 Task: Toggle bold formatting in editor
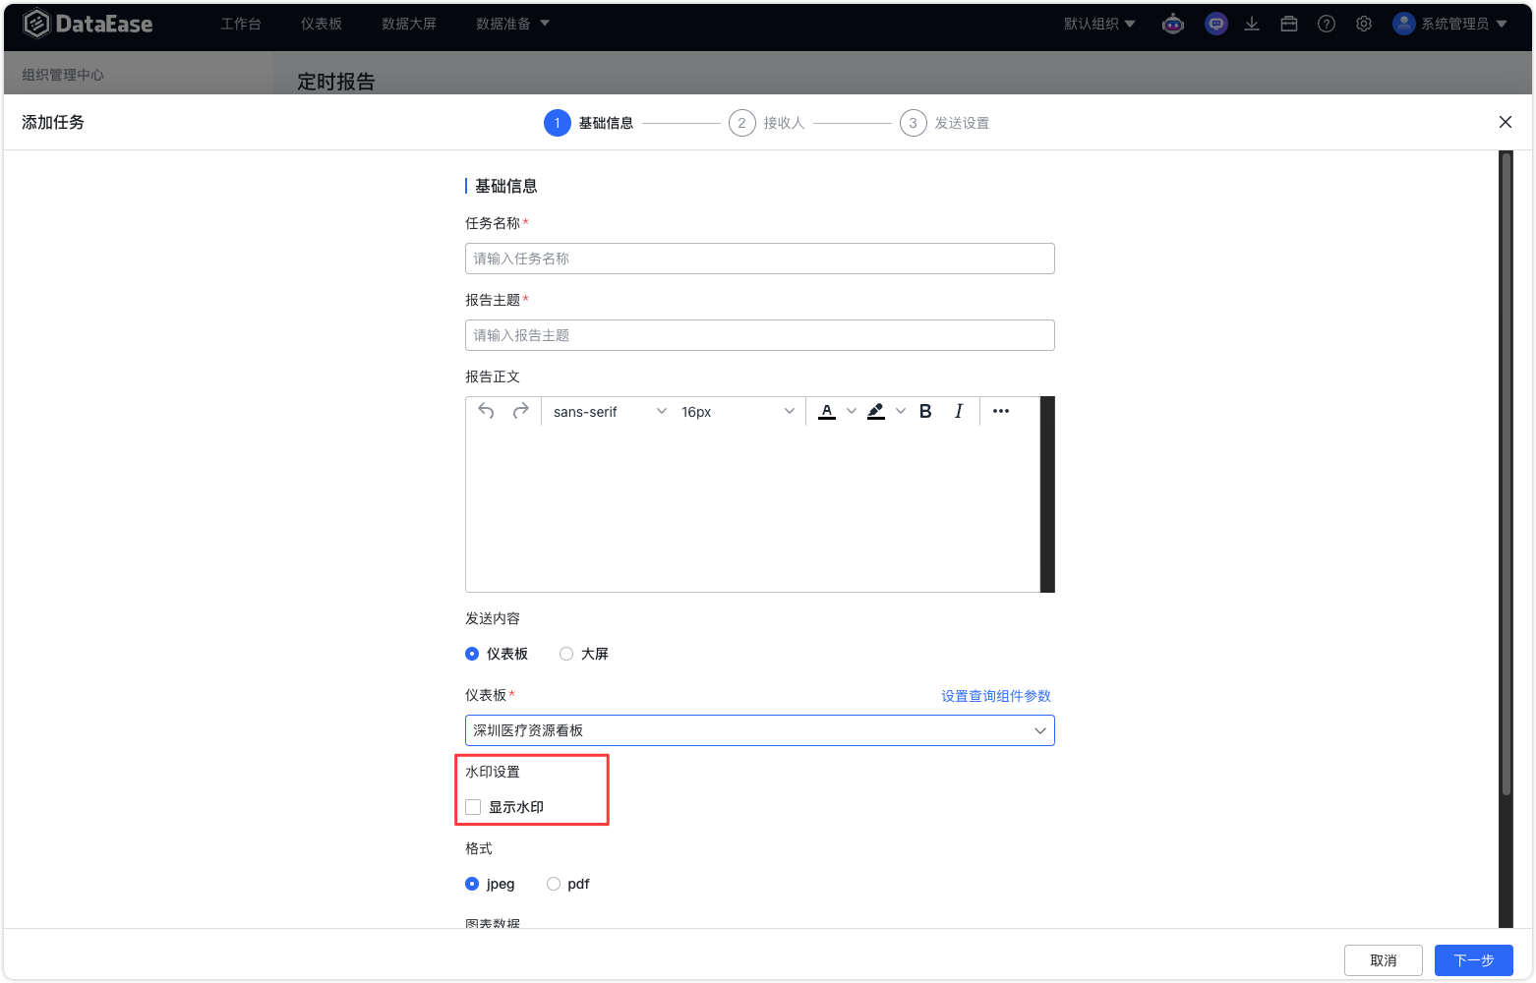point(925,411)
